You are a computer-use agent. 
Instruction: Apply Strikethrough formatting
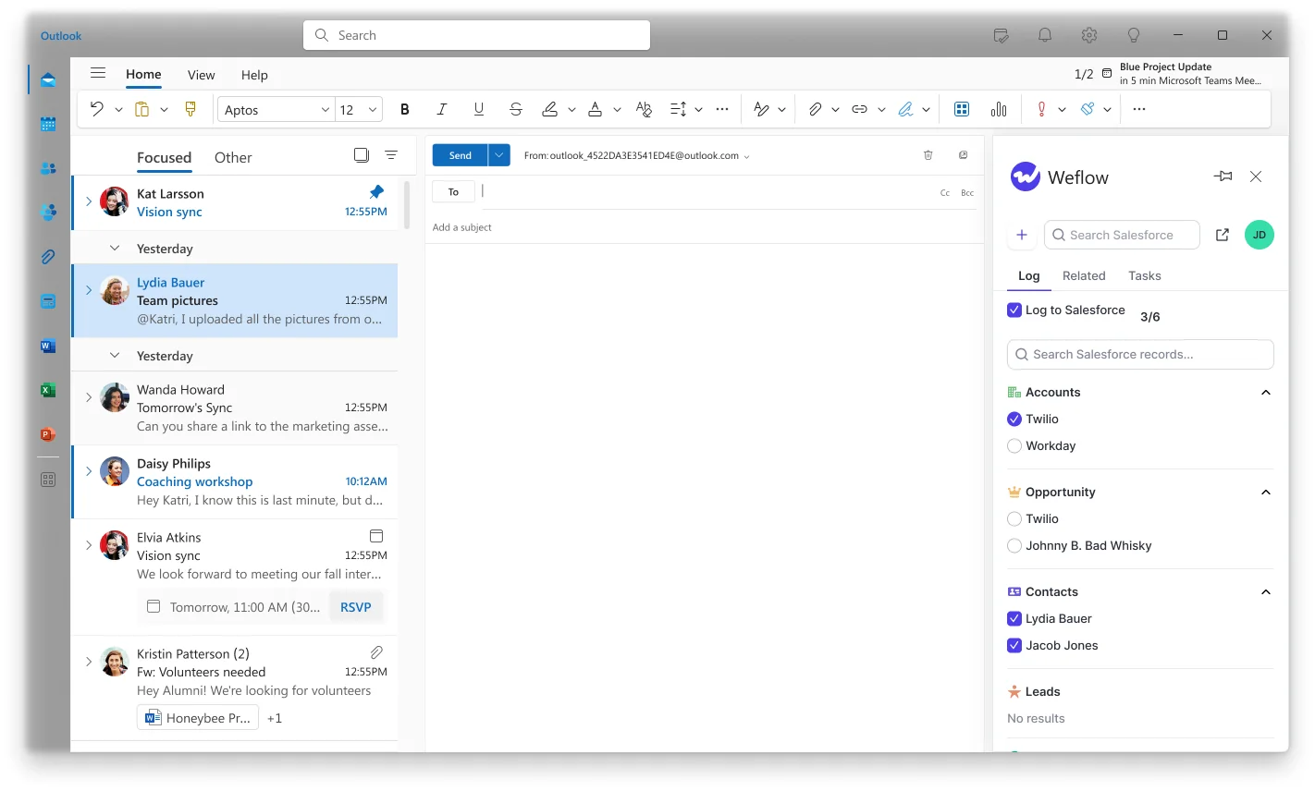coord(516,109)
